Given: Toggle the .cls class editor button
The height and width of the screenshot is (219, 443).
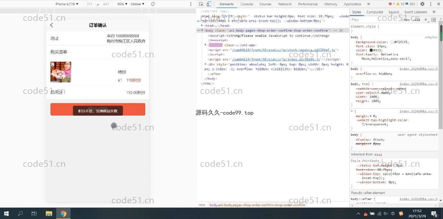Looking at the screenshot, I should click(x=416, y=20).
